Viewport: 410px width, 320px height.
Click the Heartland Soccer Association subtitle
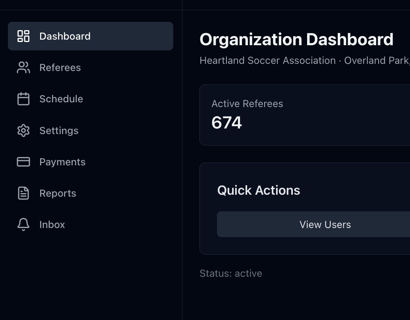pos(267,60)
